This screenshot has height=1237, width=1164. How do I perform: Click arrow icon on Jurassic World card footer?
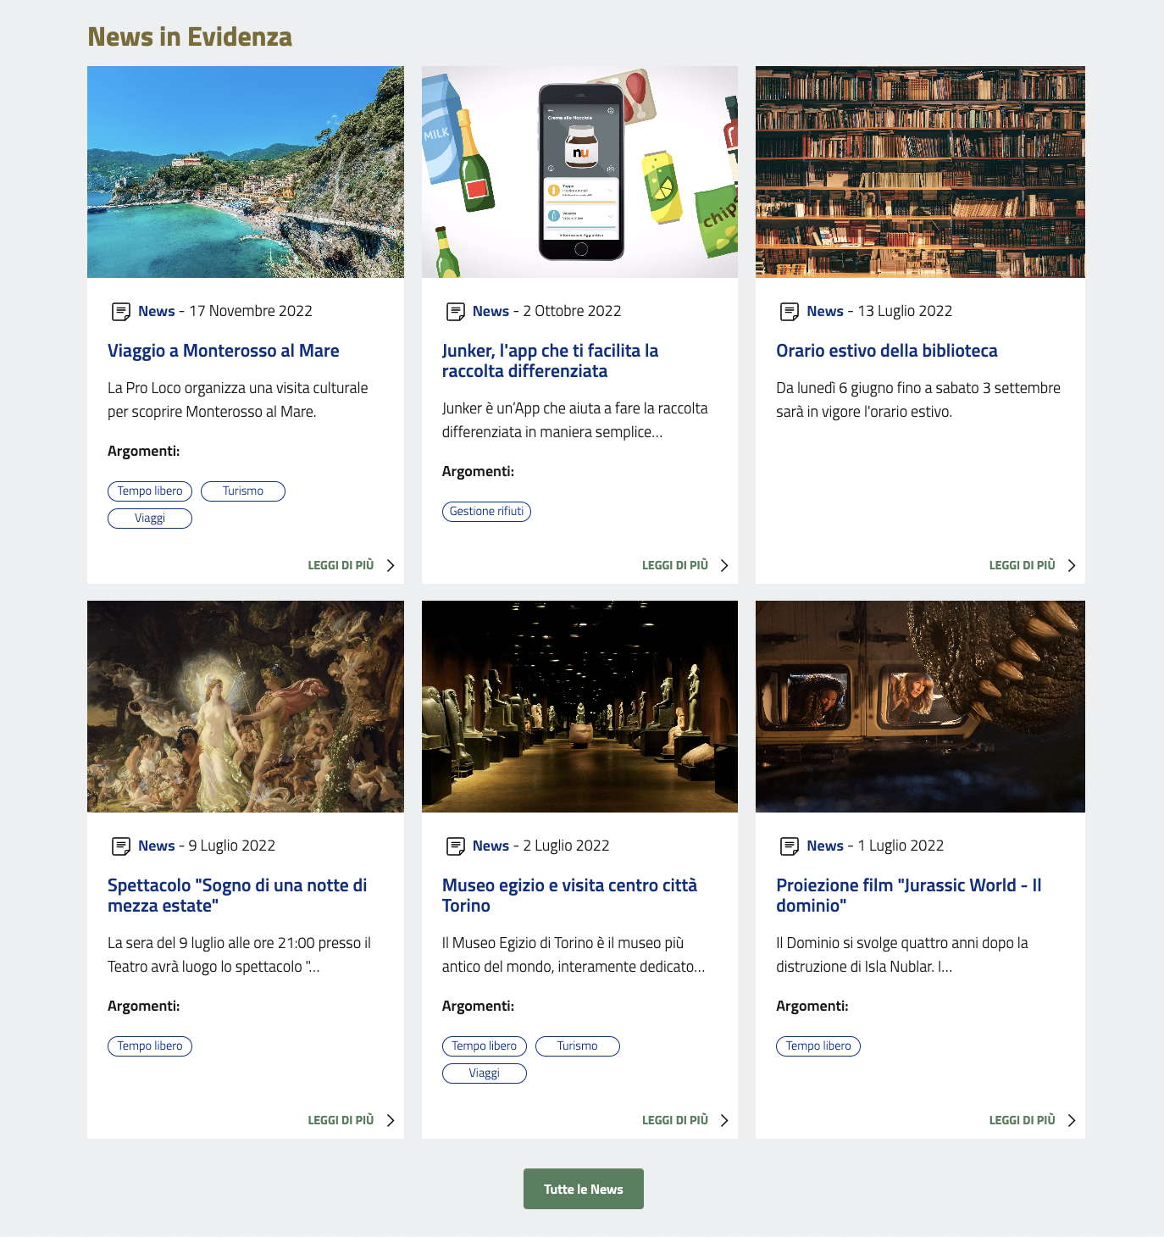tap(1072, 1121)
